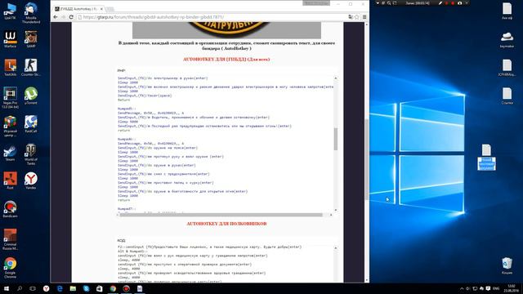
Task: Open the Mozilla Thunderbird desktop shortcut
Action: tap(31, 13)
